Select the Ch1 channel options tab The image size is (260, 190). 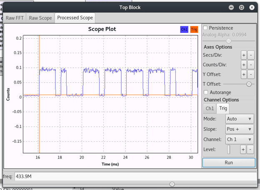coord(210,108)
